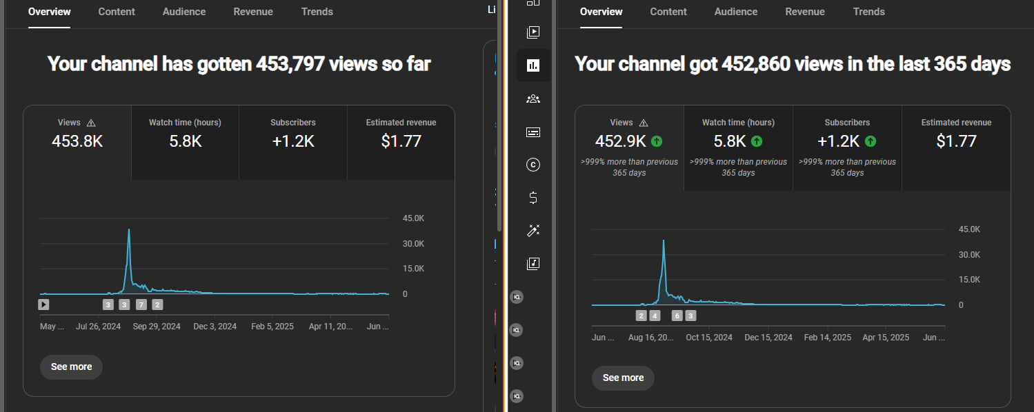1034x412 pixels.
Task: Click the chart marker labeled 7
Action: coord(141,305)
